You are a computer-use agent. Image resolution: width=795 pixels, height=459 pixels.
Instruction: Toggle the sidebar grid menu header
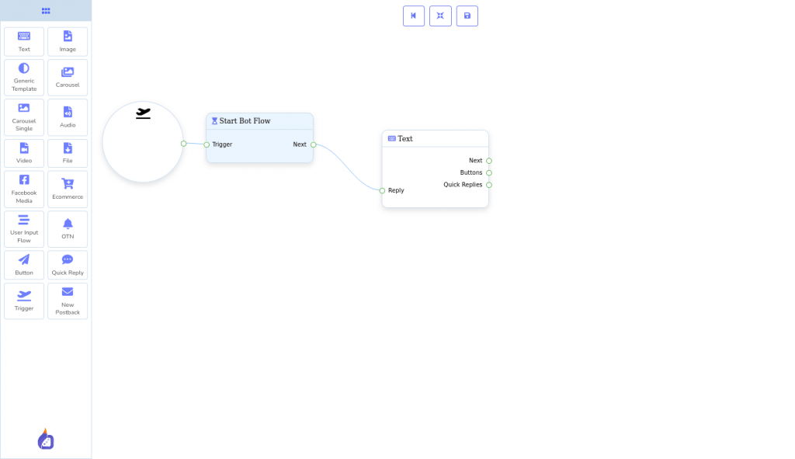coord(46,11)
